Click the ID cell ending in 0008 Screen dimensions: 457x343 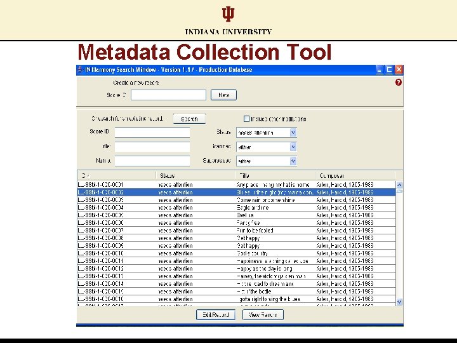pos(117,238)
